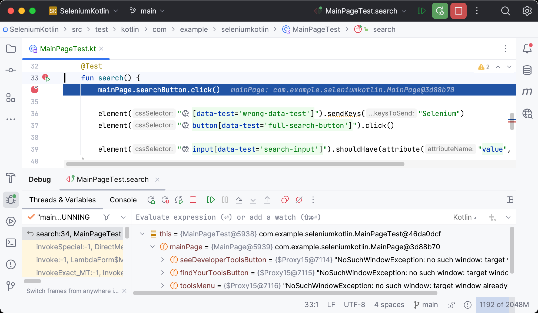Open the main branch dropdown
The image size is (538, 313).
tap(147, 11)
